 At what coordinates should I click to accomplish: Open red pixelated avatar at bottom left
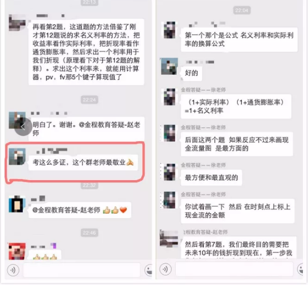[17, 251]
